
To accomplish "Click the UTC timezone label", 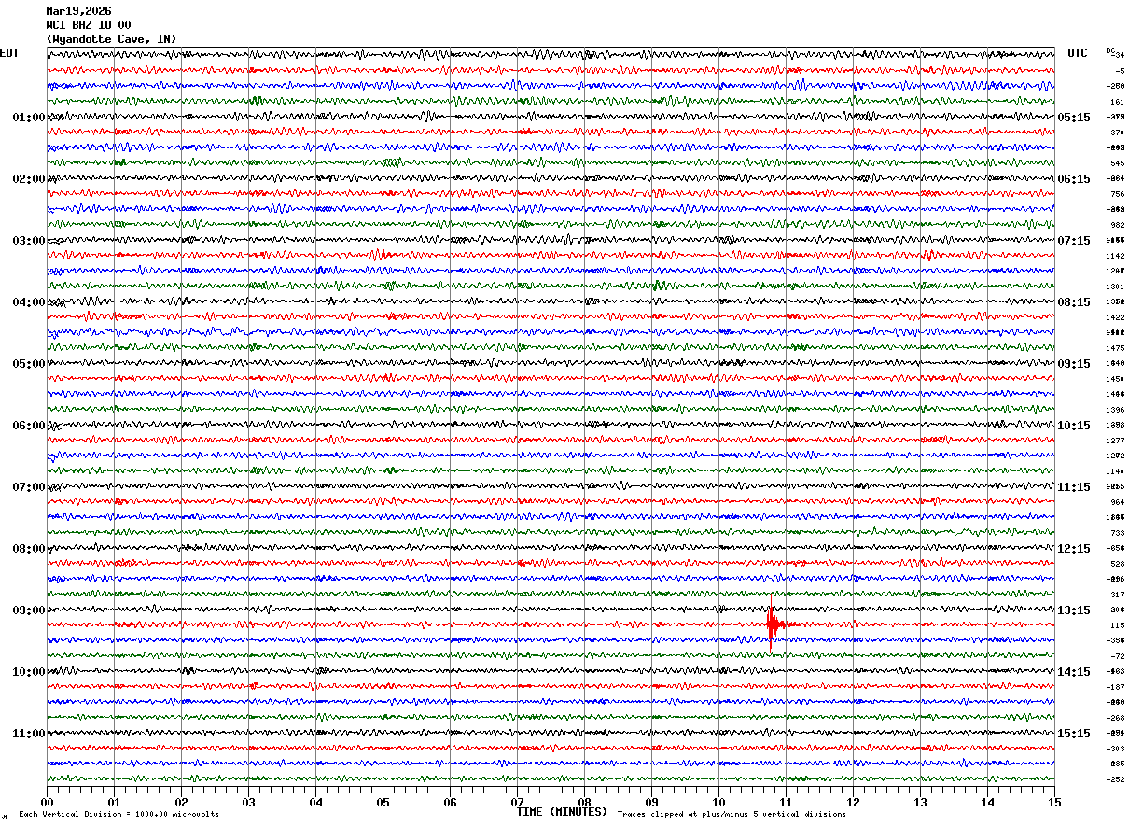I will [x=1078, y=53].
